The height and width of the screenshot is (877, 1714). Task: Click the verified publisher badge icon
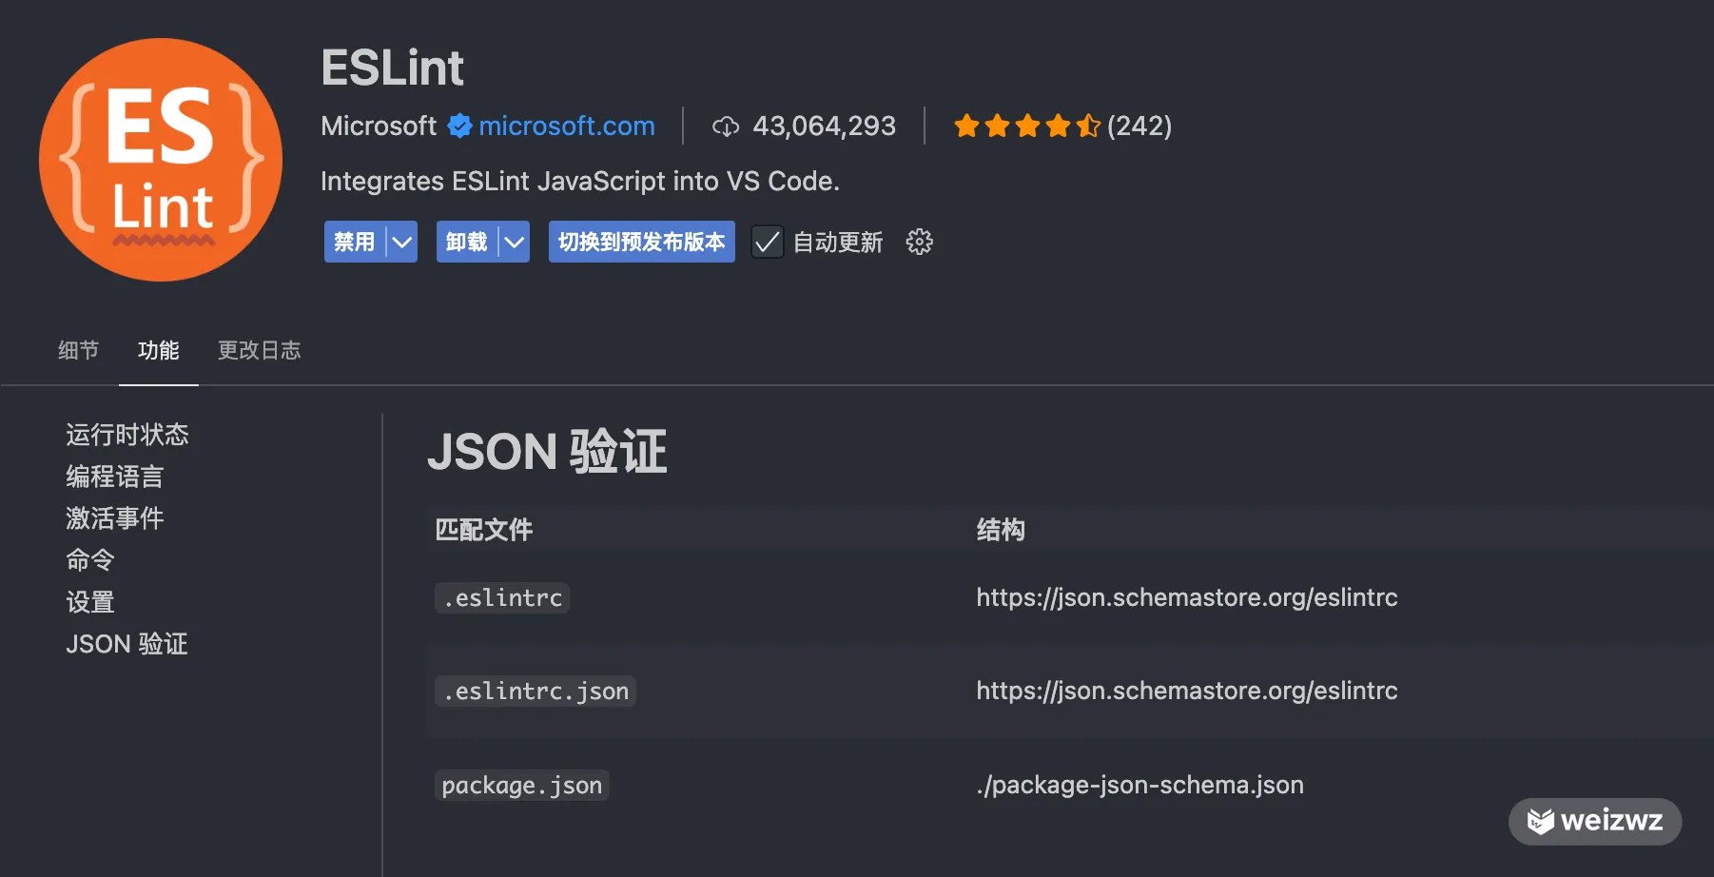point(459,126)
